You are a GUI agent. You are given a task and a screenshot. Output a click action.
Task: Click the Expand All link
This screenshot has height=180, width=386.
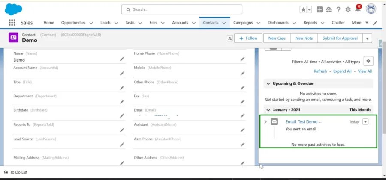pos(342,71)
